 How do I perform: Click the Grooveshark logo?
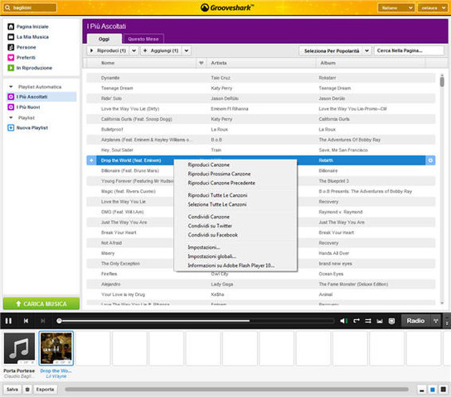coord(227,7)
